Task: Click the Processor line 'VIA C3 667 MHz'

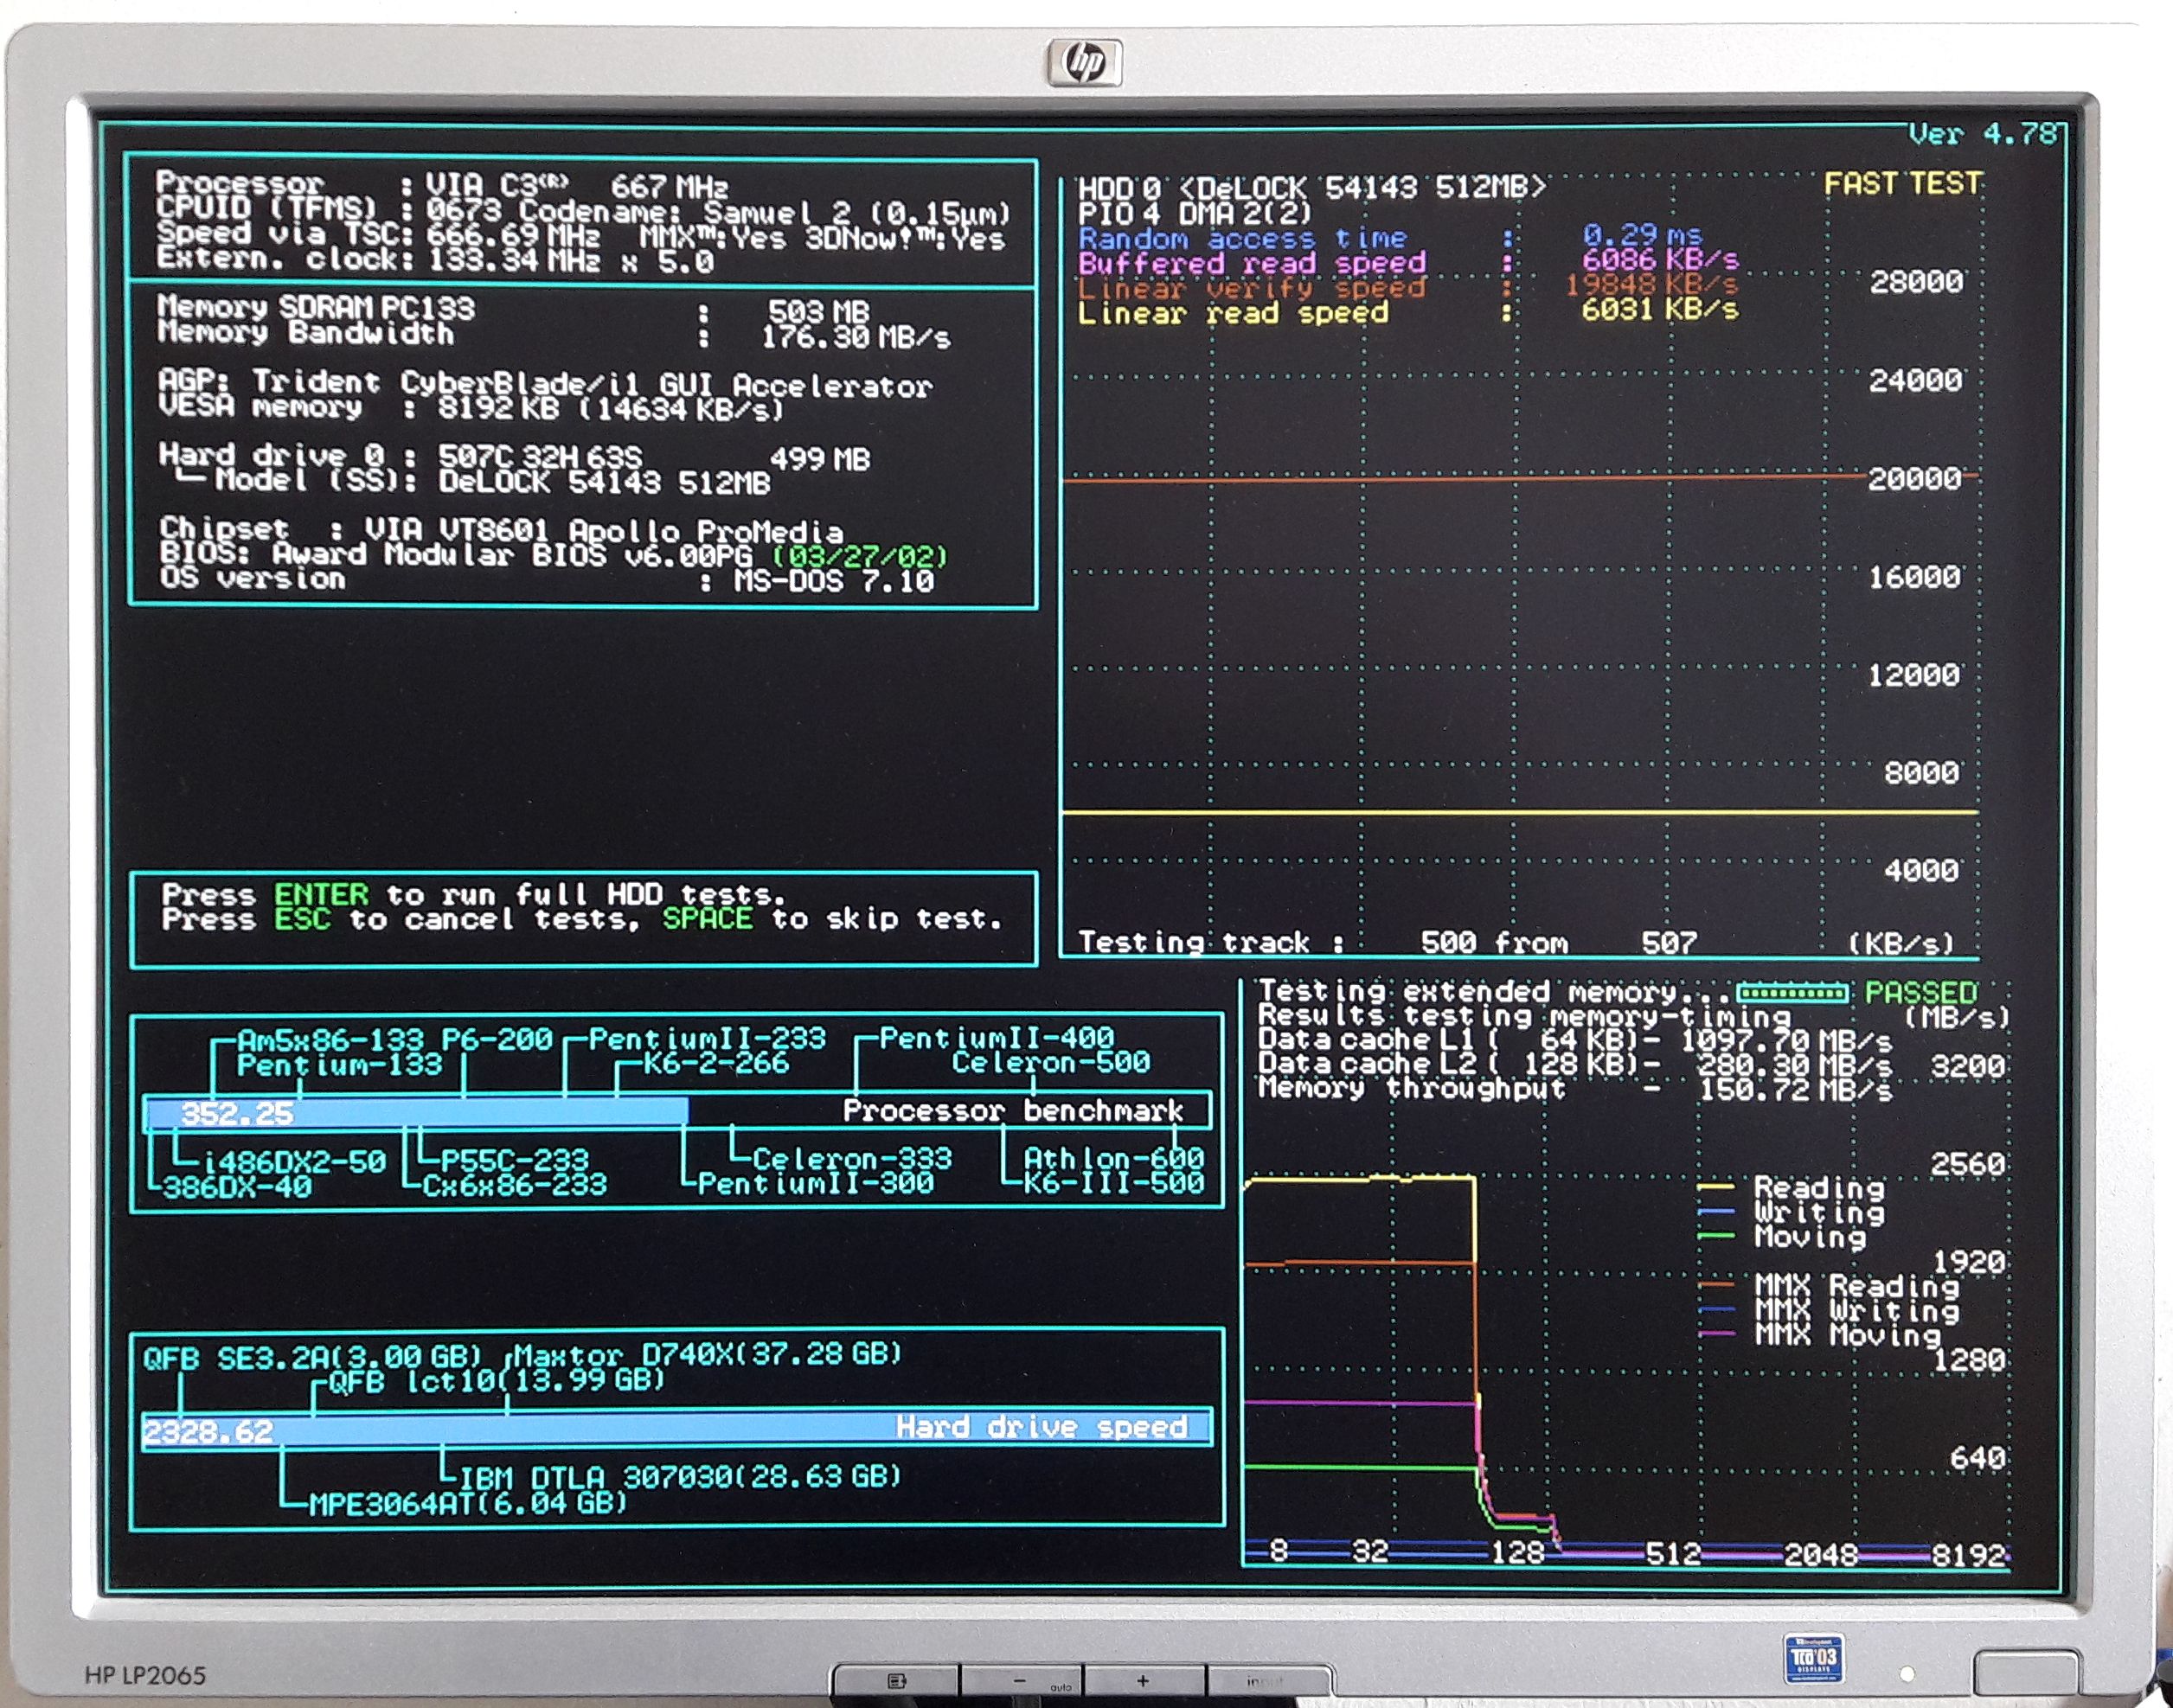Action: [x=443, y=184]
